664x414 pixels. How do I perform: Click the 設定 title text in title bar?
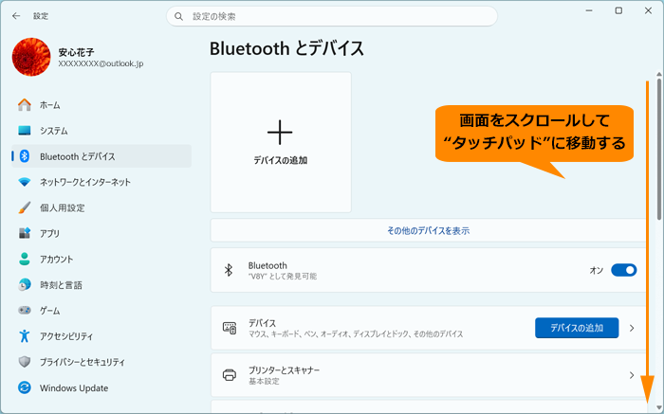pos(41,16)
